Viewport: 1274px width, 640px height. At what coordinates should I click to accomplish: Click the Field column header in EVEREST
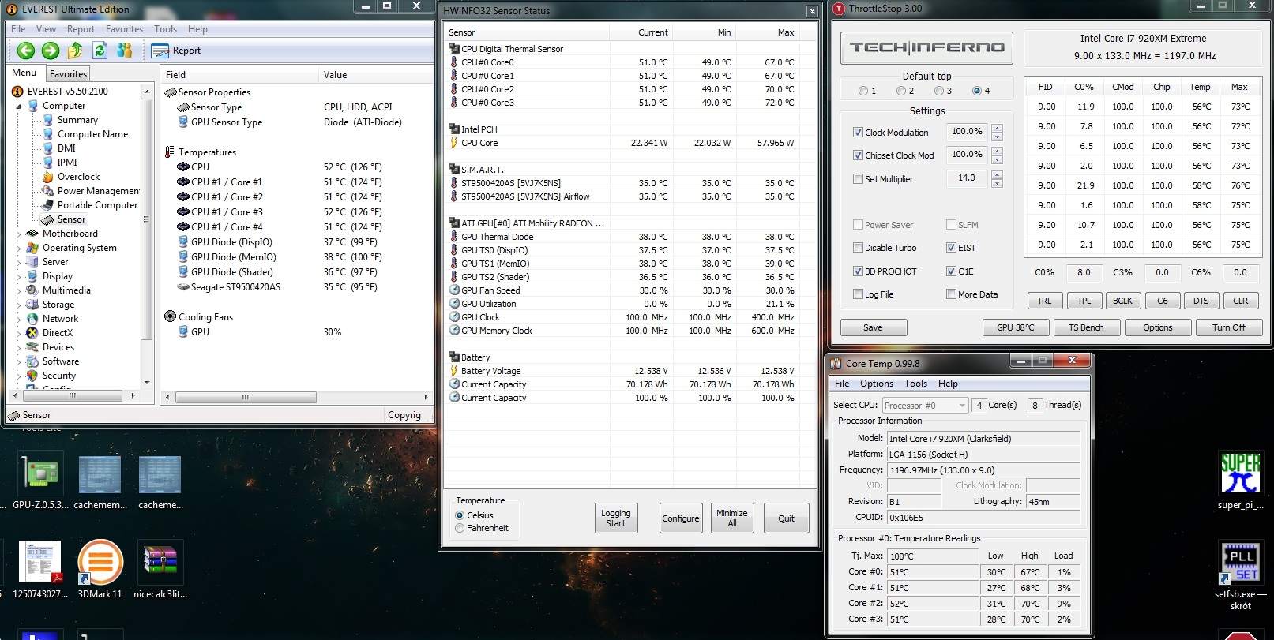pyautogui.click(x=240, y=75)
